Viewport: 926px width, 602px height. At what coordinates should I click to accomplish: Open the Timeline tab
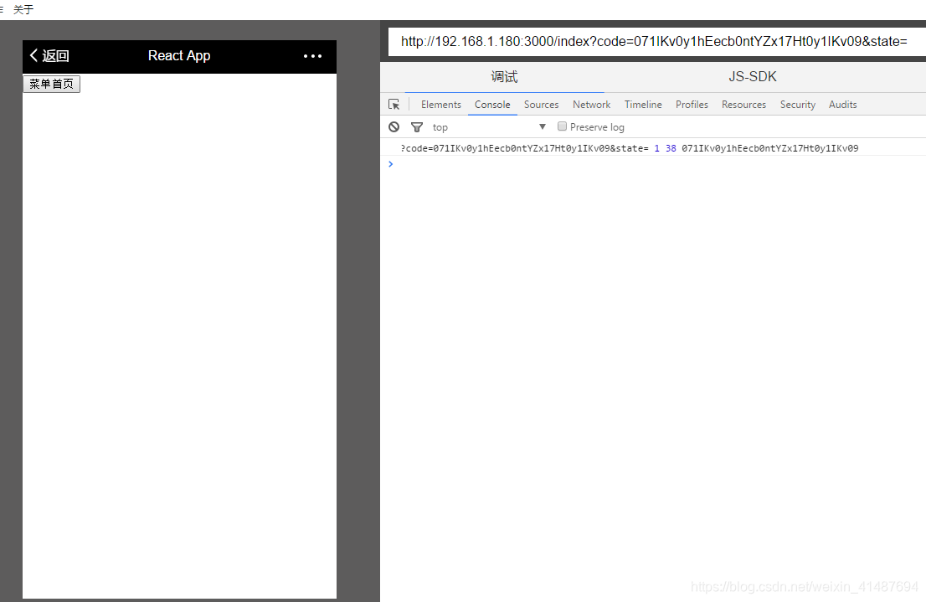[643, 105]
